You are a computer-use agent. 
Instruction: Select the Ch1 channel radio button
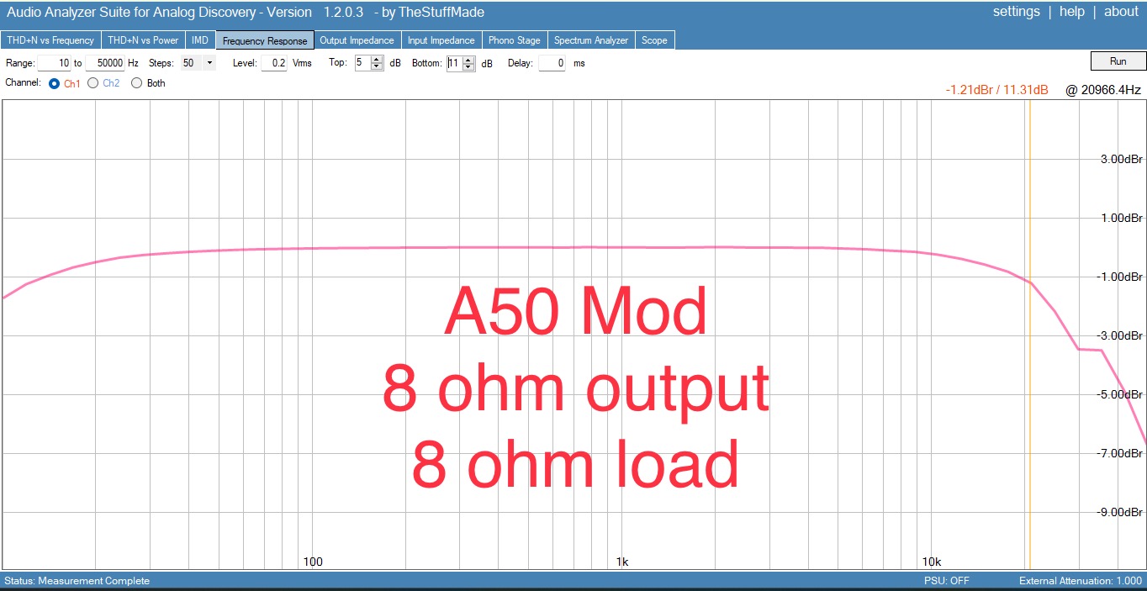click(x=55, y=83)
